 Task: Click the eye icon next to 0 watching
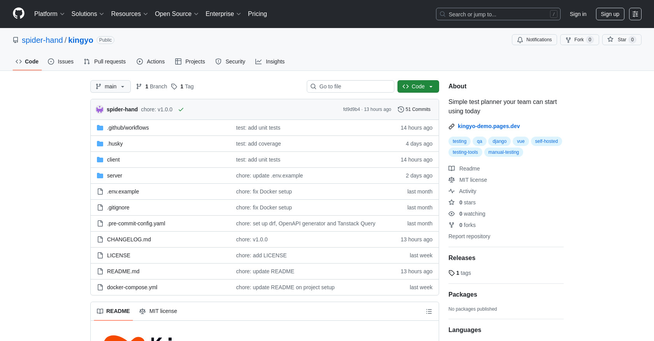(452, 214)
